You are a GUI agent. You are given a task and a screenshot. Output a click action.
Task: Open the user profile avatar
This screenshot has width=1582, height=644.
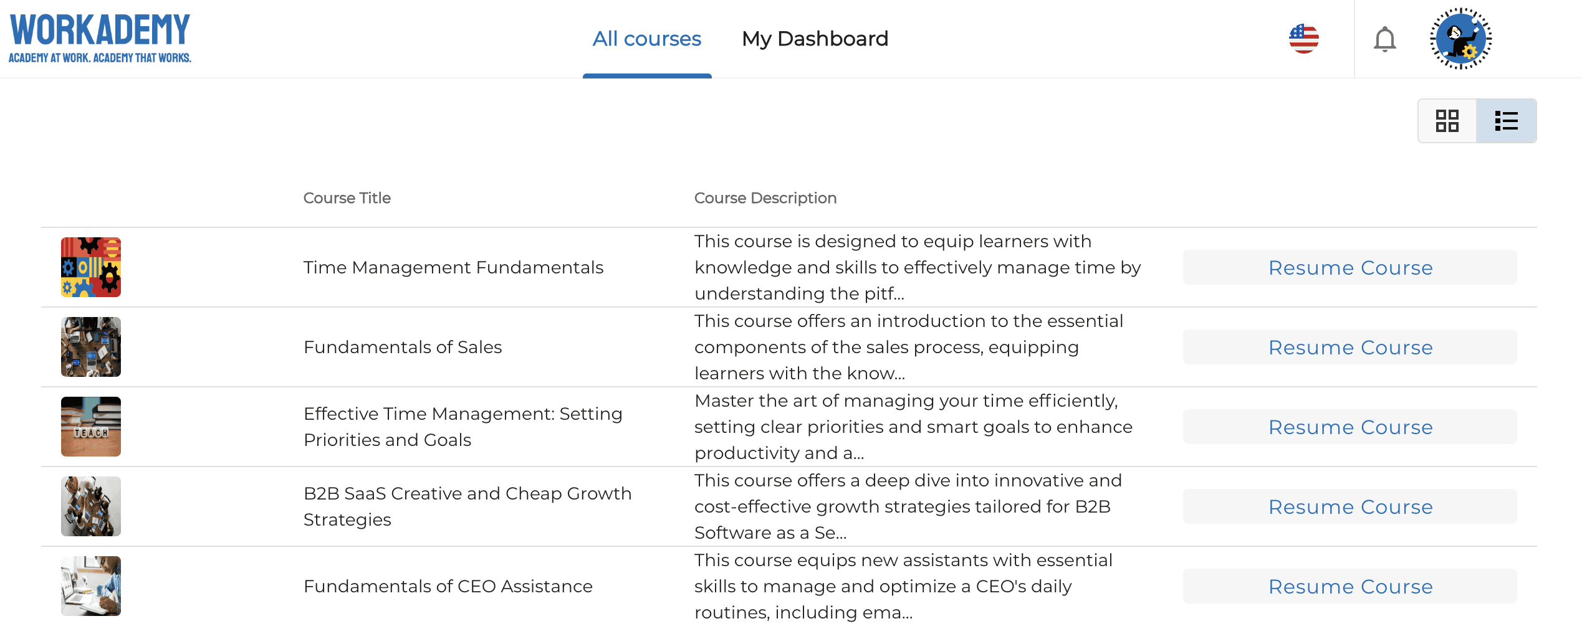[x=1460, y=39]
